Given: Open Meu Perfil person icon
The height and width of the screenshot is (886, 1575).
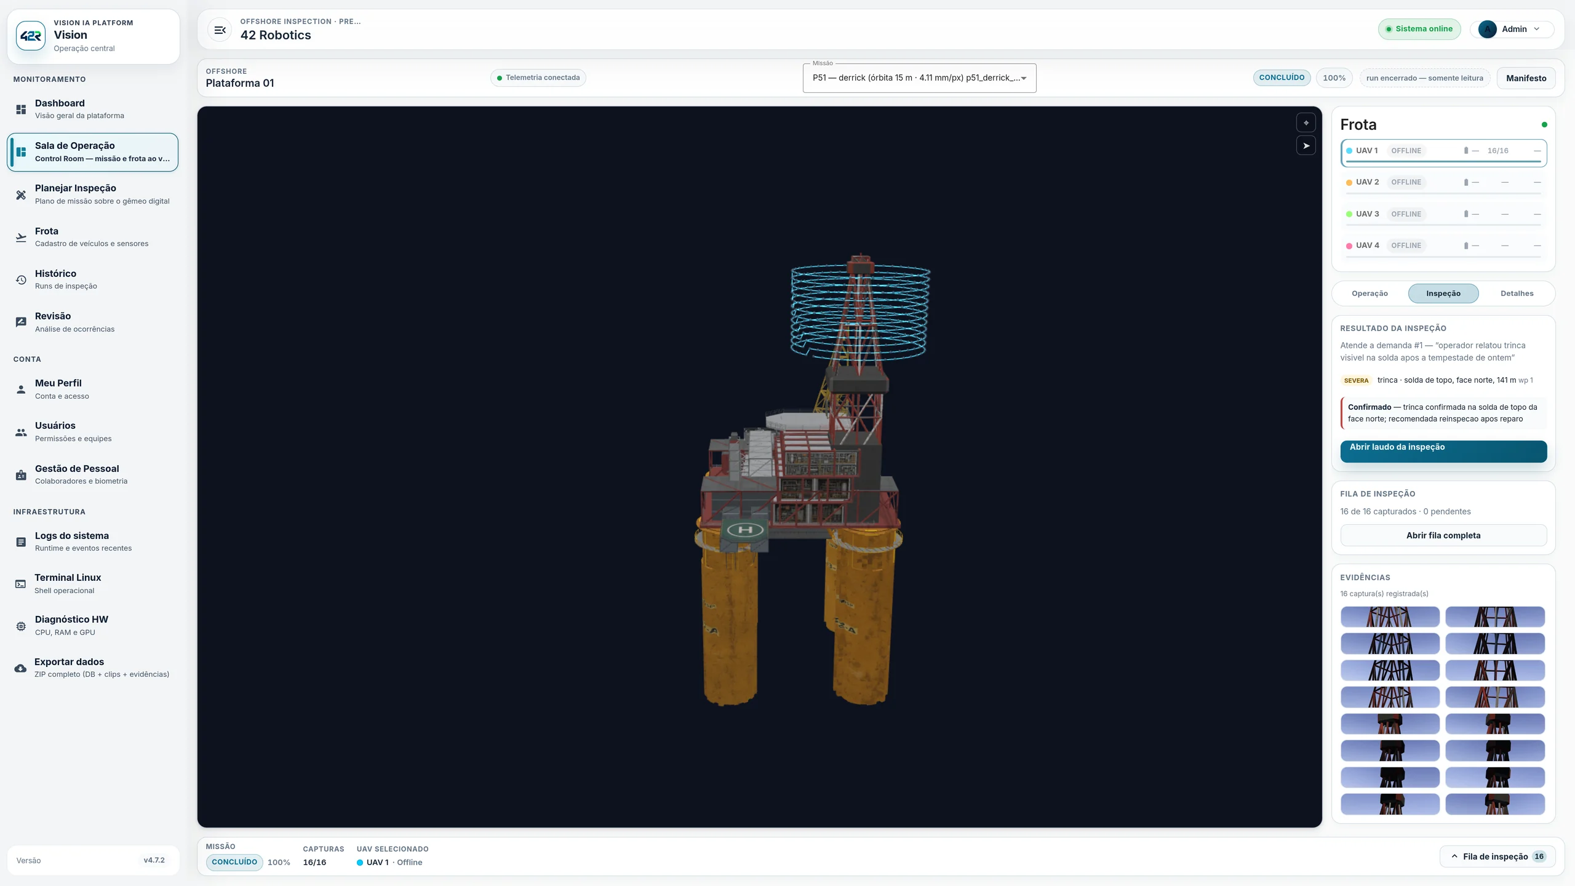Looking at the screenshot, I should 21,389.
